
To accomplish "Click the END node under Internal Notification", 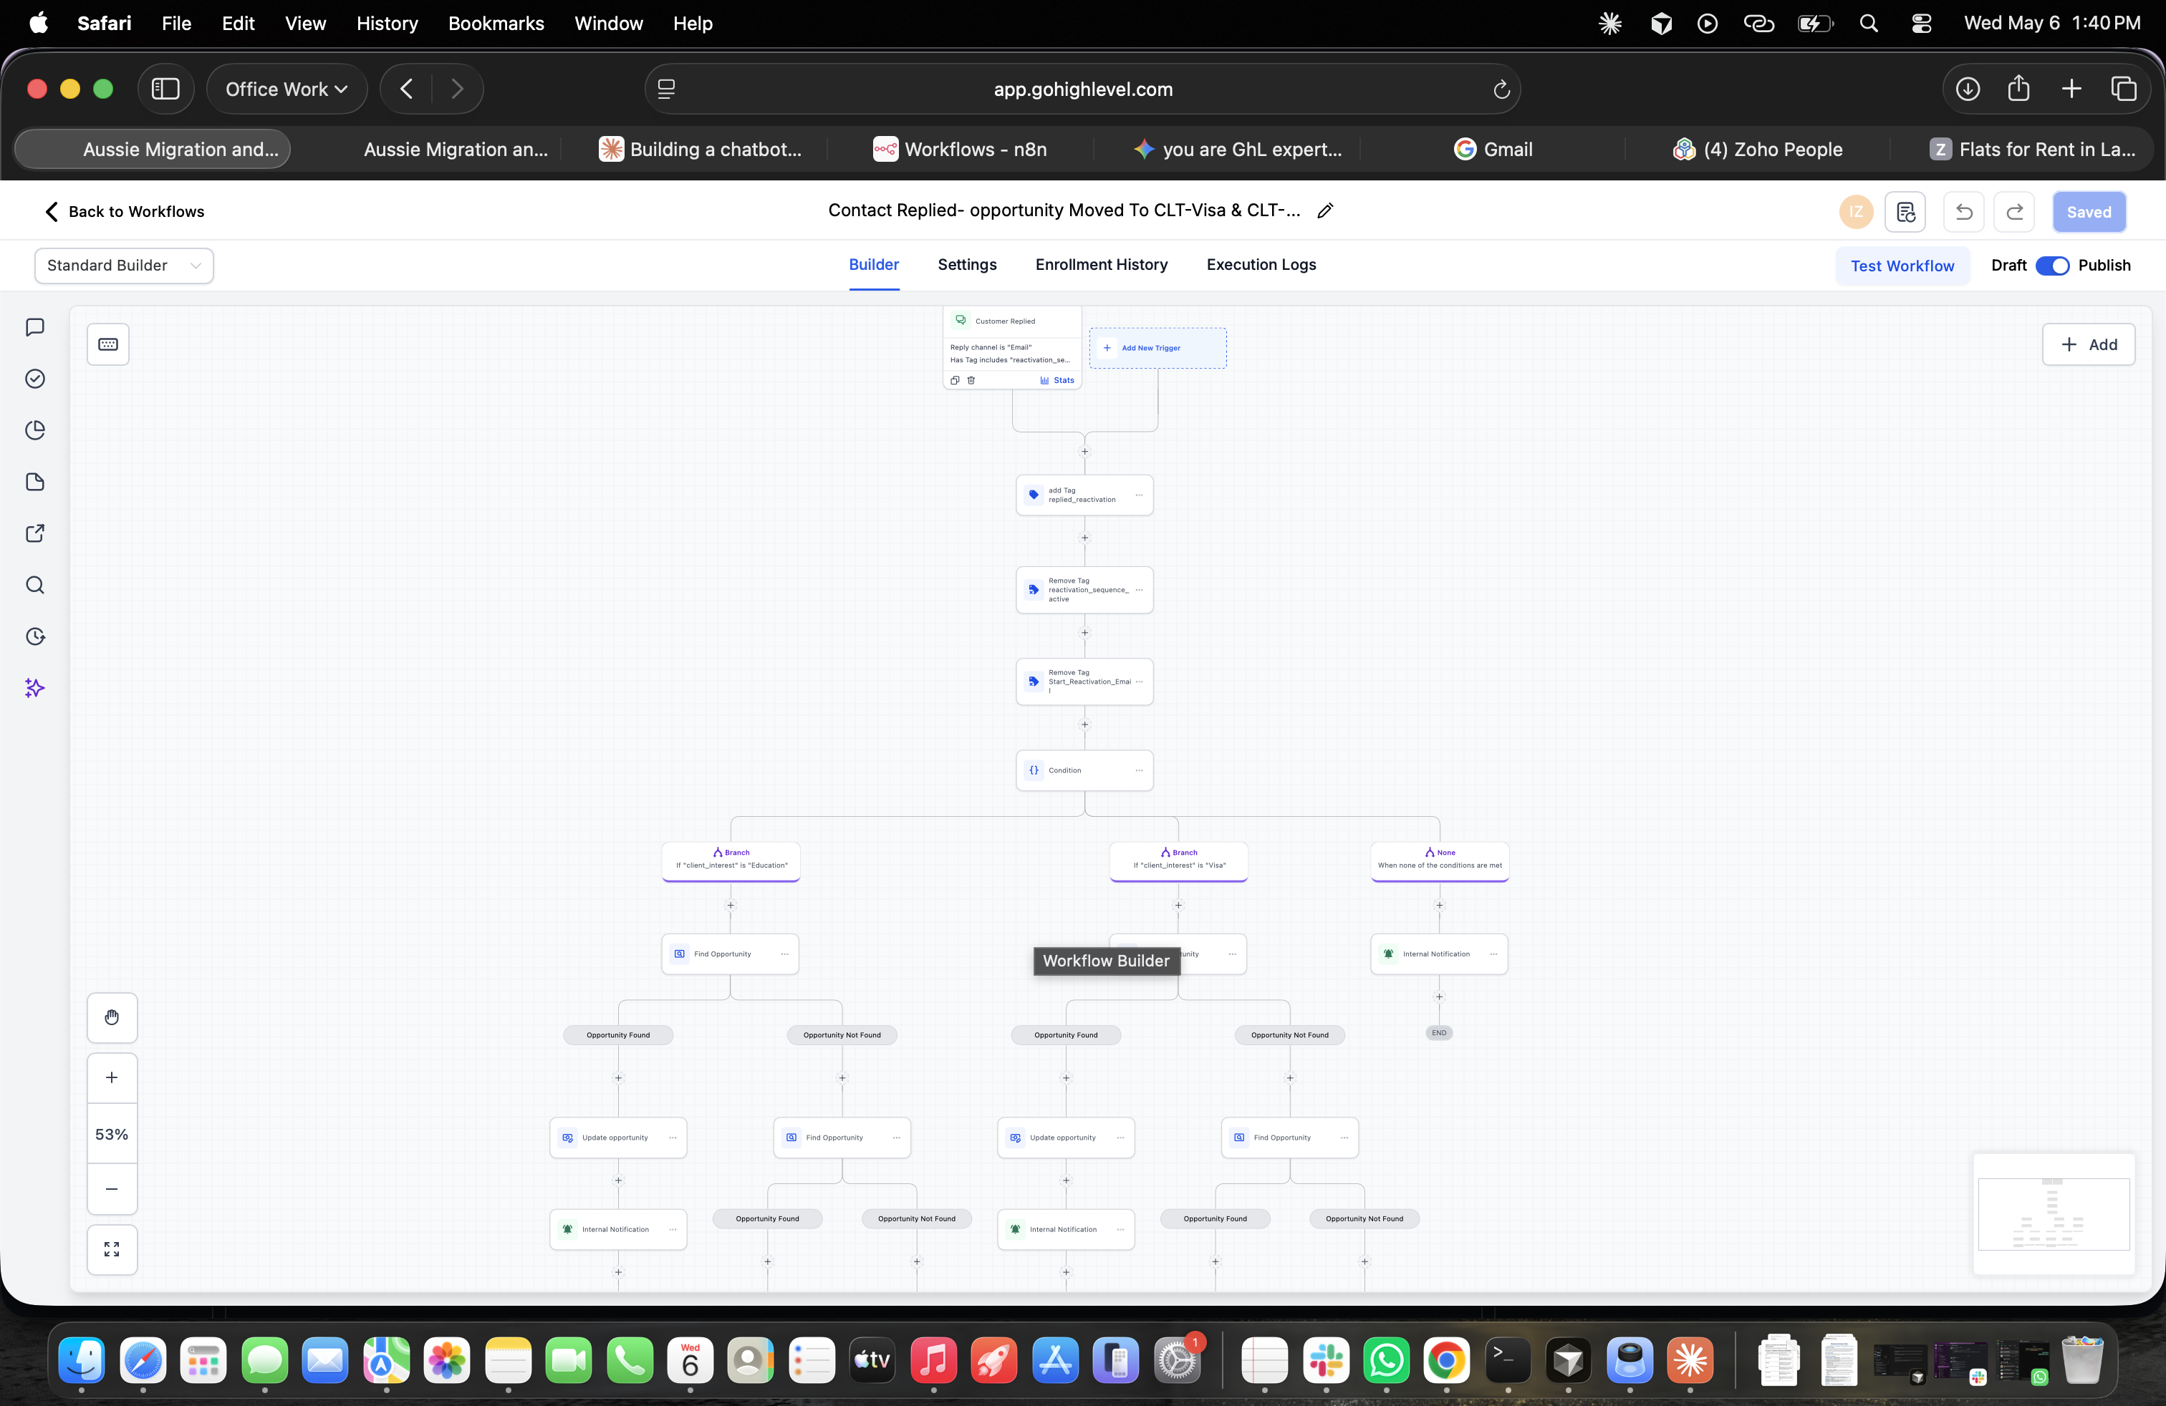I will pos(1439,1033).
